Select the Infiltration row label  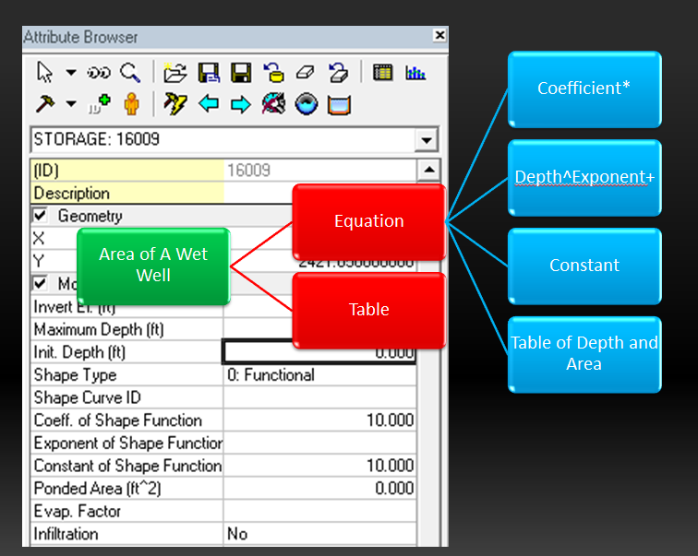pyautogui.click(x=66, y=534)
